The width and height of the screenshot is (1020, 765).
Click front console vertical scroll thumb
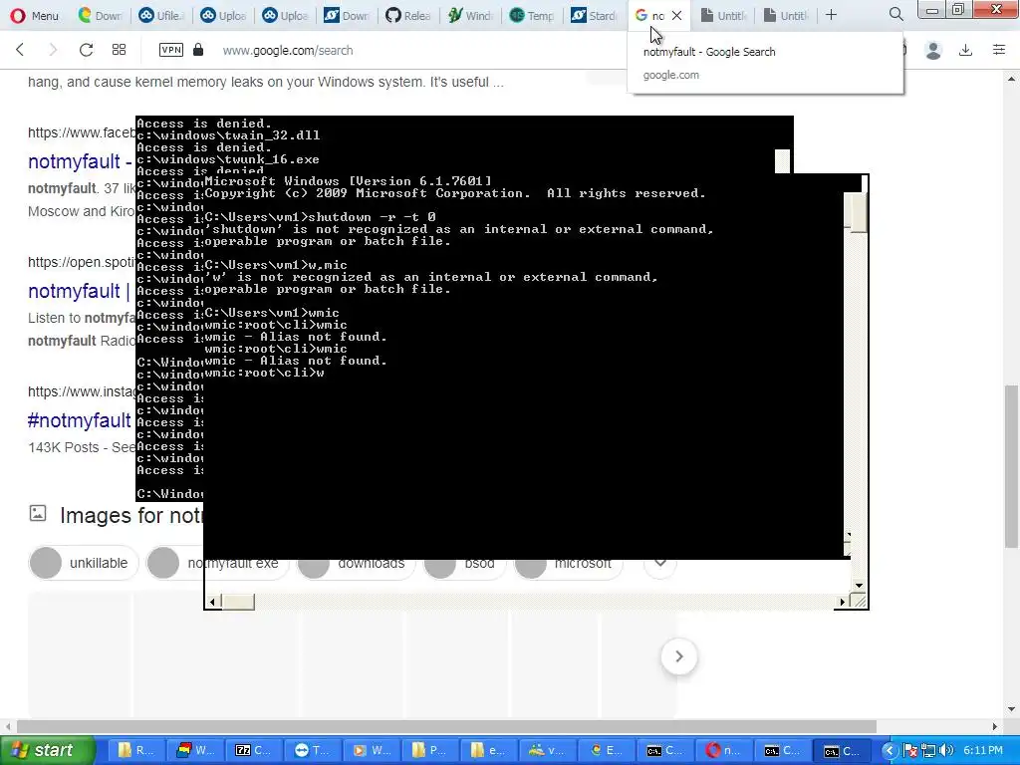859,212
